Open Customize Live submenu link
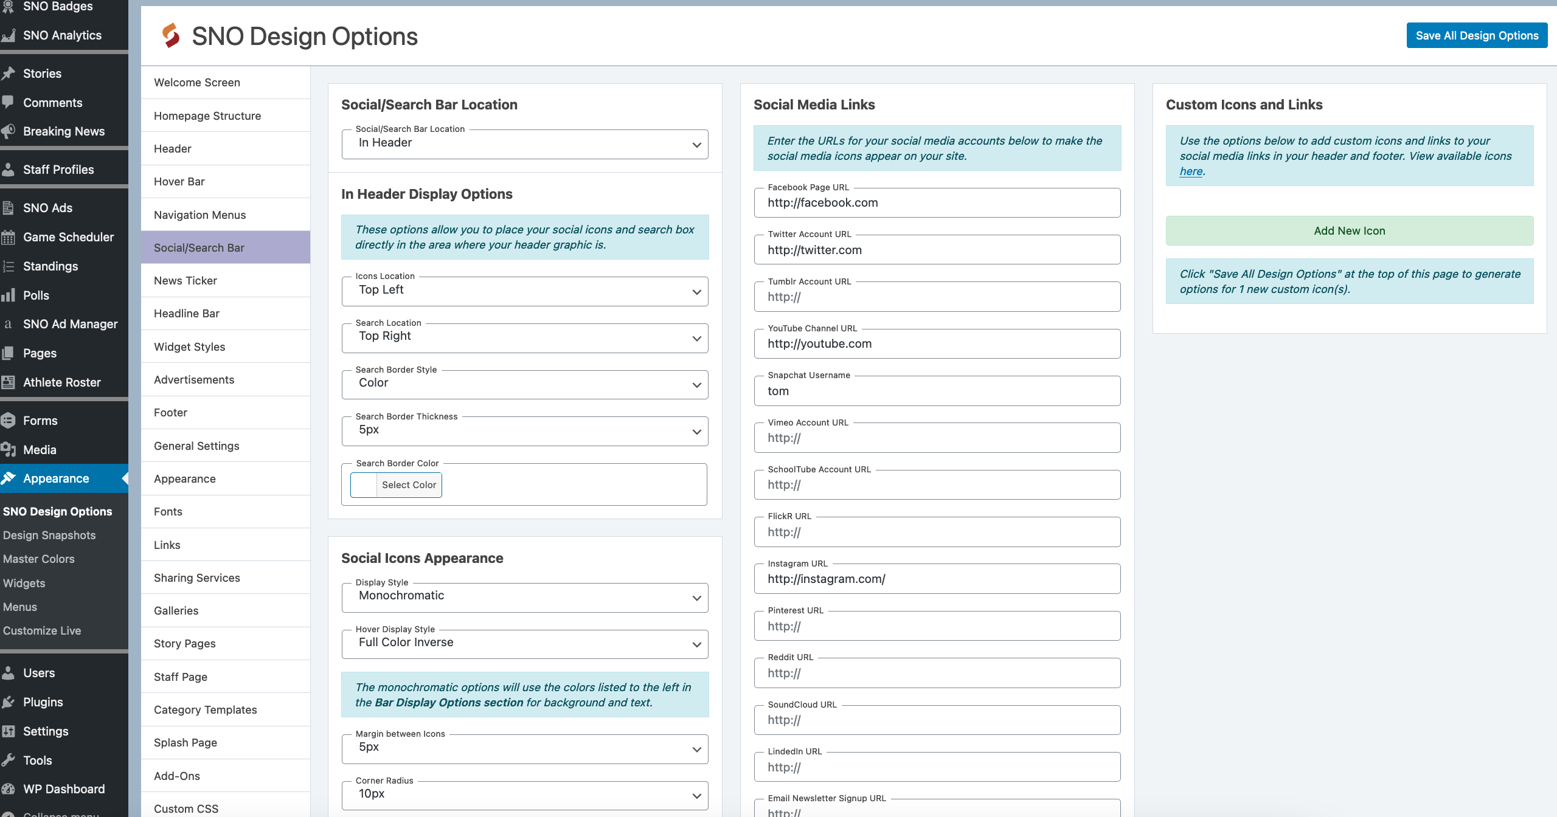The height and width of the screenshot is (817, 1557). coord(42,630)
